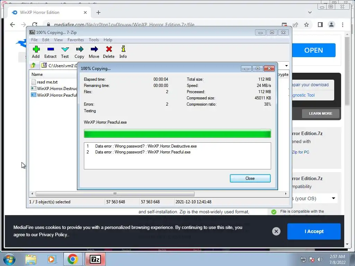Open the File menu in 7-Zip

[x=34, y=40]
